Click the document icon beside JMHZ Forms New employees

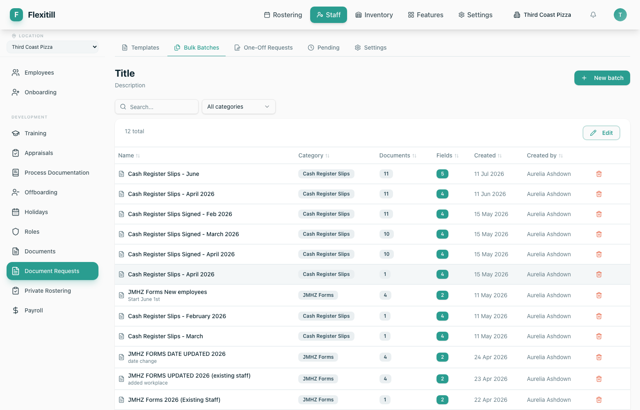(x=121, y=295)
